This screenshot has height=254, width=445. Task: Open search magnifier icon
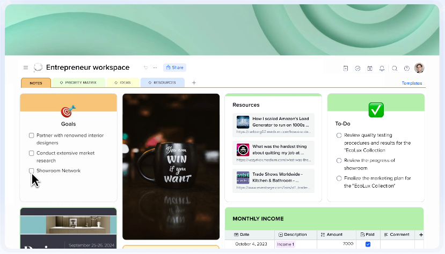tap(395, 68)
